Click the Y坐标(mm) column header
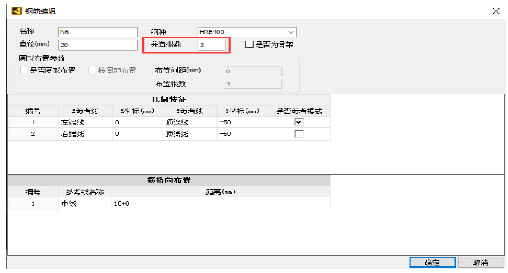 pos(242,111)
